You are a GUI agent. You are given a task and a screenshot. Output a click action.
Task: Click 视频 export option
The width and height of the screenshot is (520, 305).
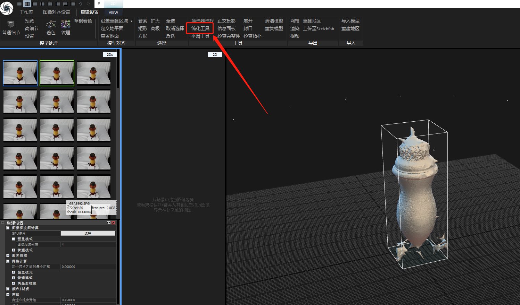coord(295,36)
